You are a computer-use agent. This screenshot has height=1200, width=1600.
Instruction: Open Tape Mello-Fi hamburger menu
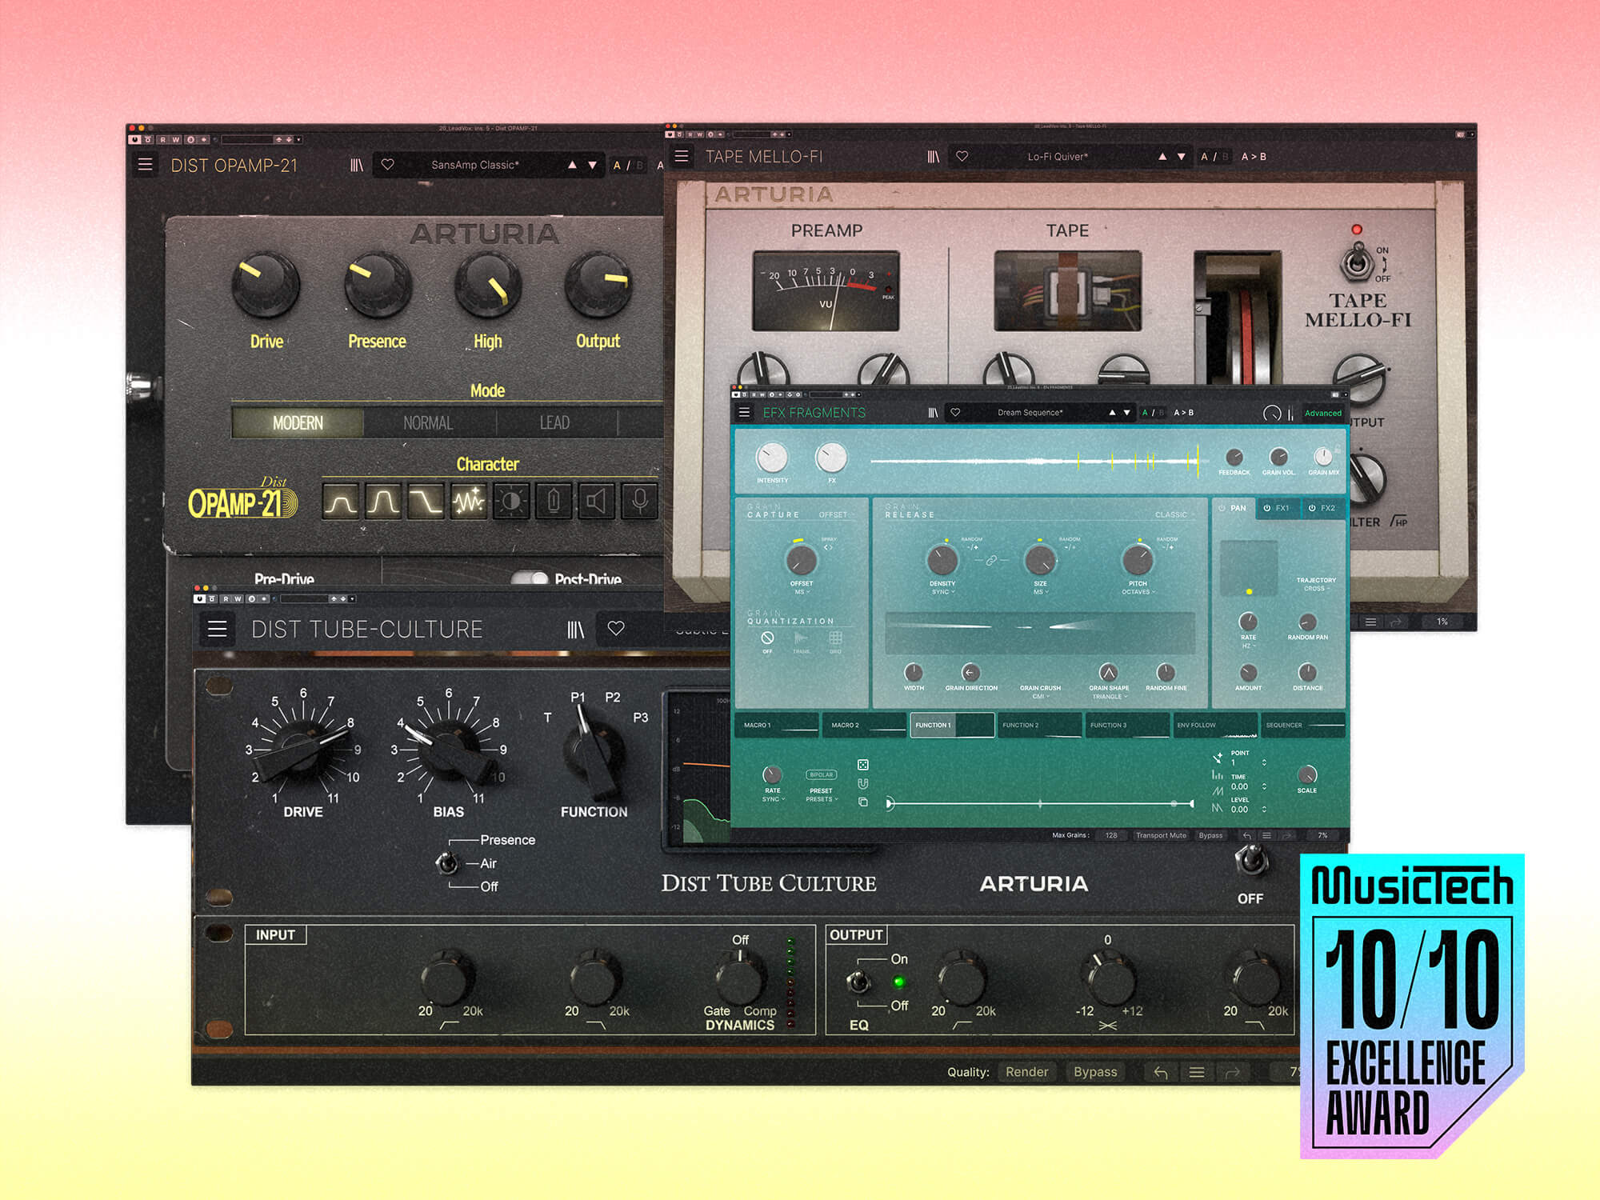pyautogui.click(x=682, y=156)
